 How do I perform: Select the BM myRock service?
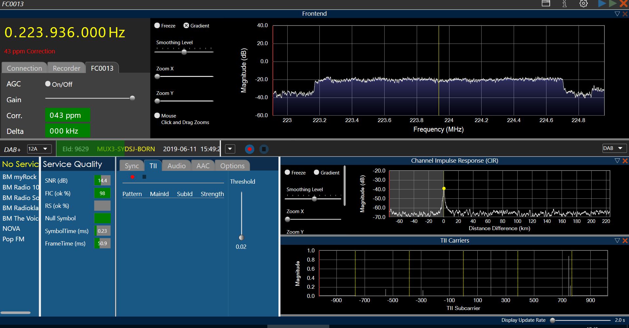(19, 177)
